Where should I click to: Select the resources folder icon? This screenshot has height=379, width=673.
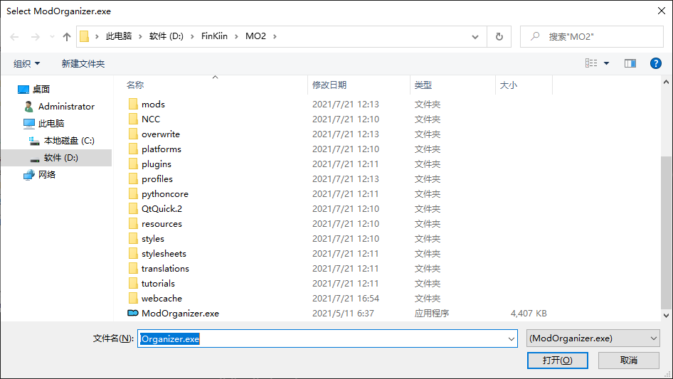133,223
